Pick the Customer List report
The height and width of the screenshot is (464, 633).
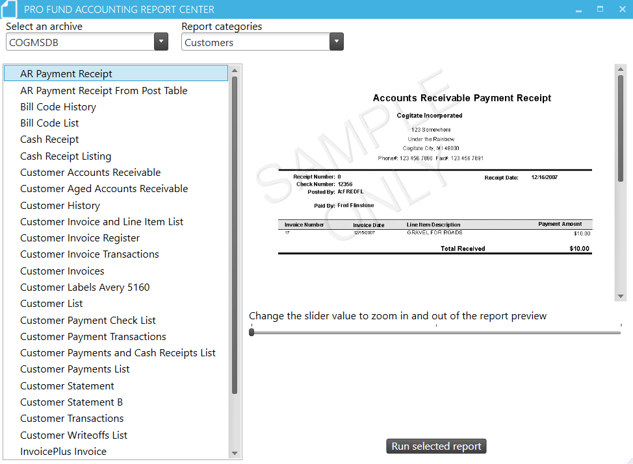(x=51, y=304)
